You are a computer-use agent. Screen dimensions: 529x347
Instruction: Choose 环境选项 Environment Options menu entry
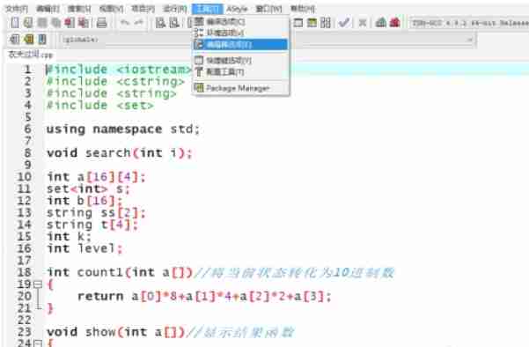[240, 33]
